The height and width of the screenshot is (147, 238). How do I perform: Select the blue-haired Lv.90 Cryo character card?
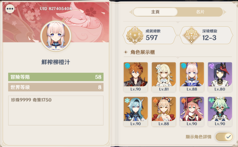pos(136,112)
